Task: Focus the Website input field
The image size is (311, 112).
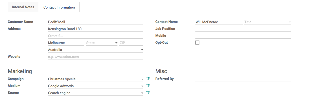Action: pos(95,57)
